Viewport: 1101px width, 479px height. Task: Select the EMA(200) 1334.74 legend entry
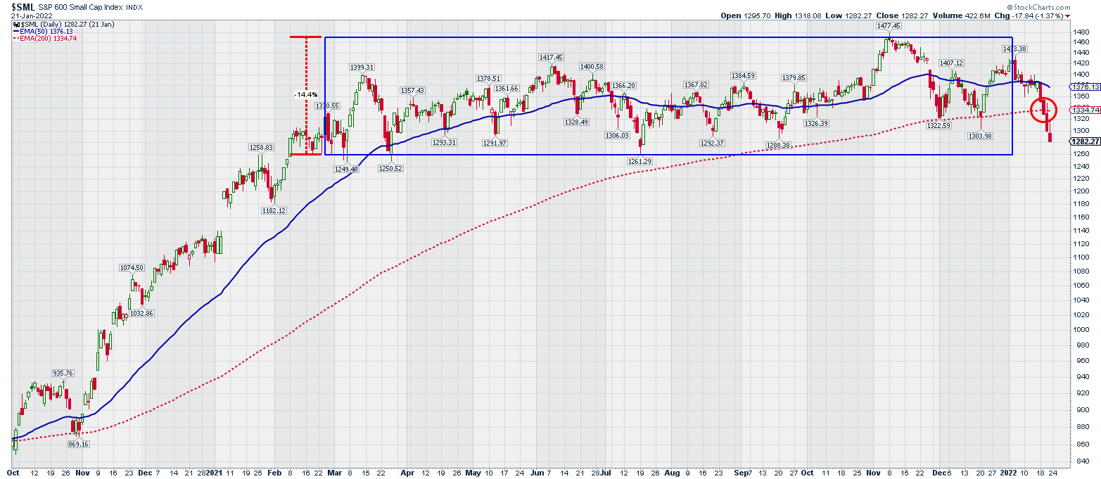[x=45, y=38]
